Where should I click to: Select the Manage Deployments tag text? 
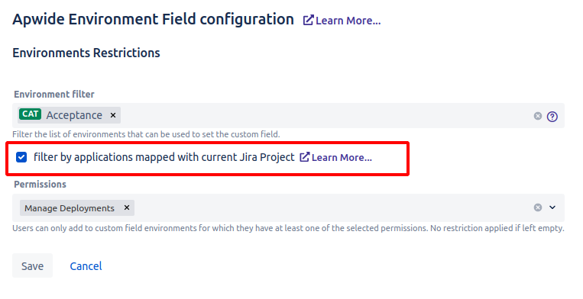click(x=70, y=208)
